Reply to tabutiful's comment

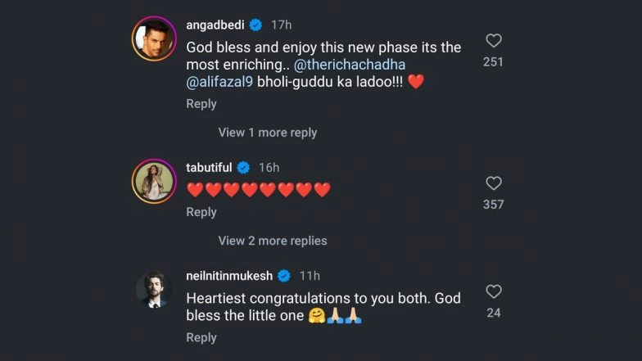pyautogui.click(x=201, y=212)
